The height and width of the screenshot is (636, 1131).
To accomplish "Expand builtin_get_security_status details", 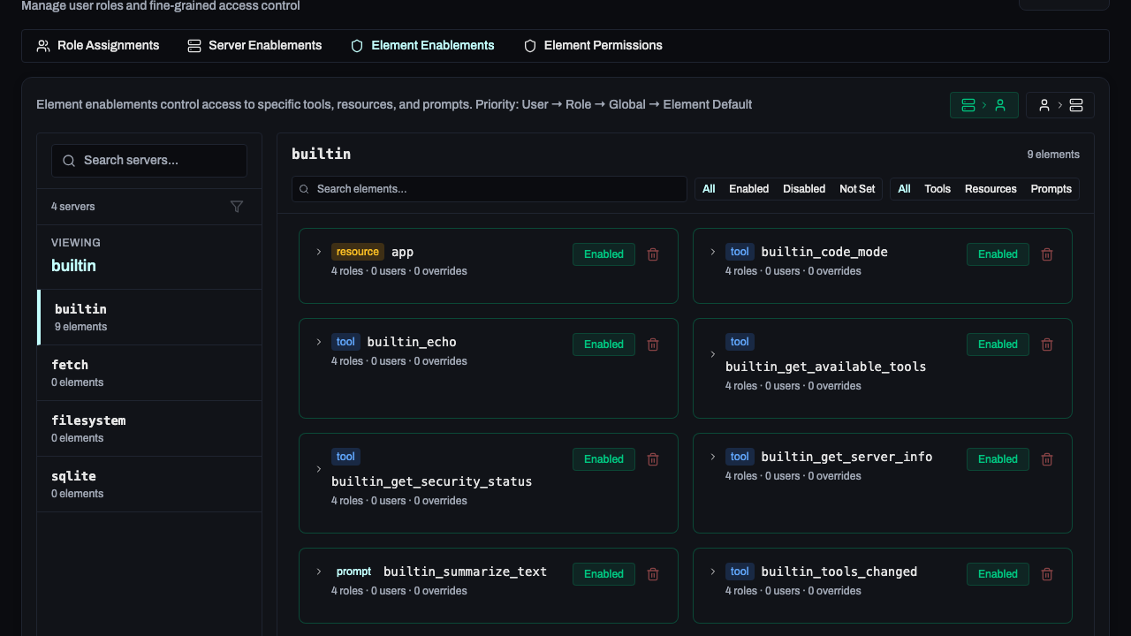I will click(319, 469).
